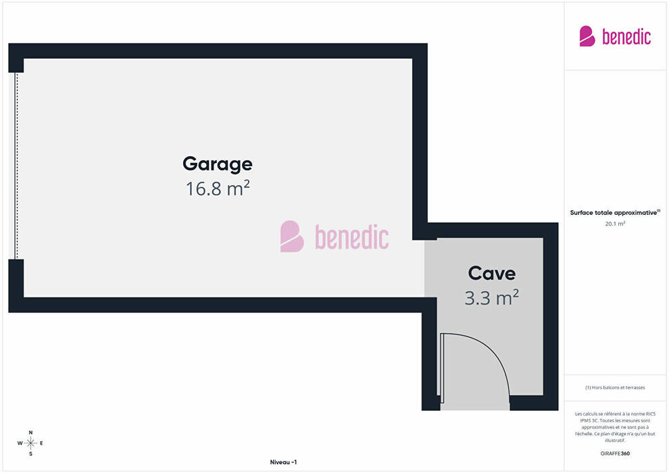
Task: Click the E letter on the compass
Action: [x=42, y=443]
